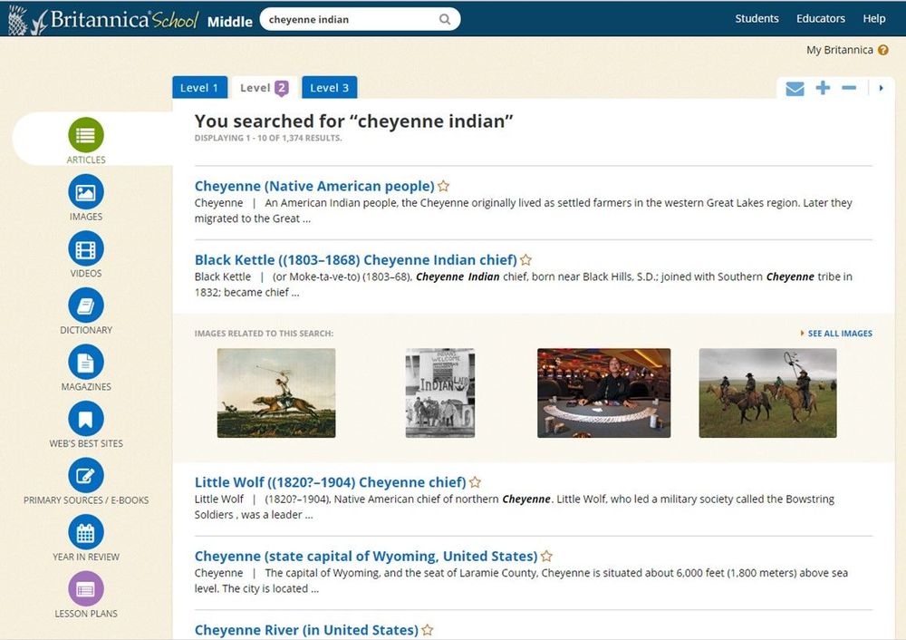Open the Year in Review icon
The image size is (906, 640).
(x=86, y=533)
